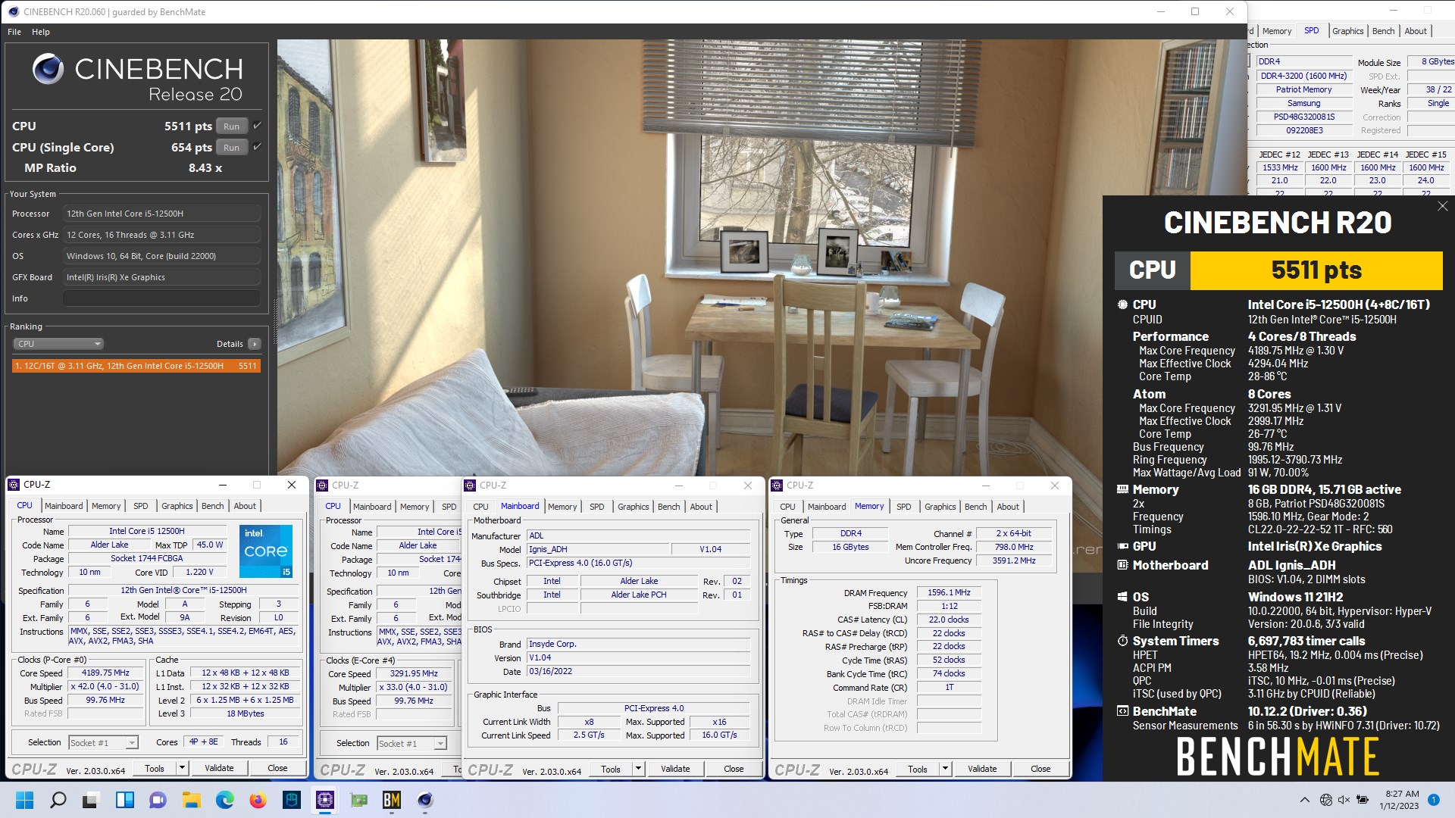The height and width of the screenshot is (818, 1455).
Task: Click the Cinebench sphere logo in left panel
Action: click(48, 69)
